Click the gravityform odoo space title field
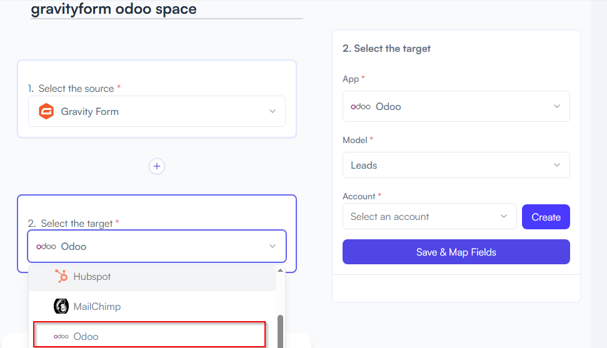Viewport: 607px width, 348px height. tap(166, 9)
